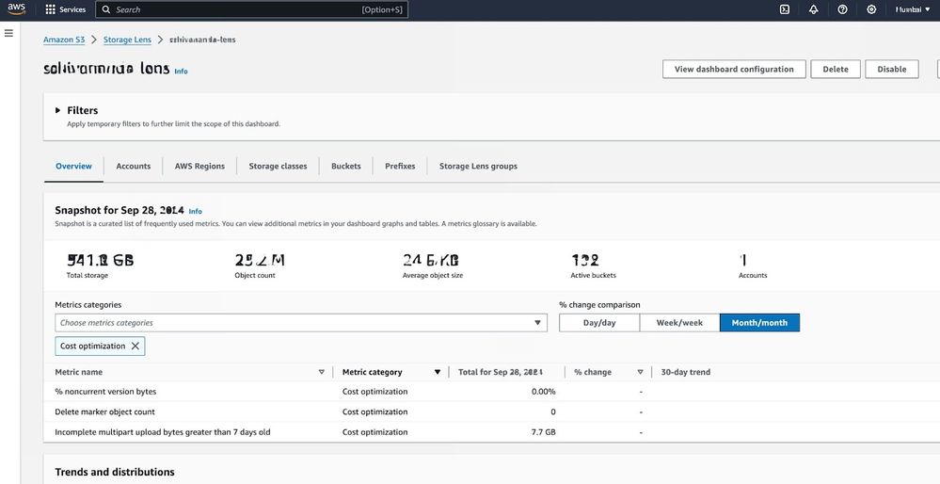Image resolution: width=940 pixels, height=484 pixels.
Task: Expand the Filters section
Action: click(x=58, y=110)
